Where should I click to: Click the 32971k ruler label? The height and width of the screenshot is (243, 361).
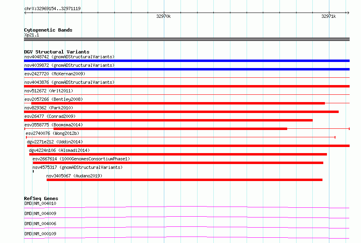click(329, 16)
